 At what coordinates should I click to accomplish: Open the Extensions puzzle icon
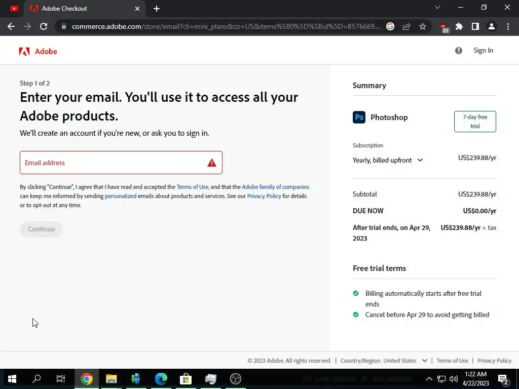[x=459, y=26]
